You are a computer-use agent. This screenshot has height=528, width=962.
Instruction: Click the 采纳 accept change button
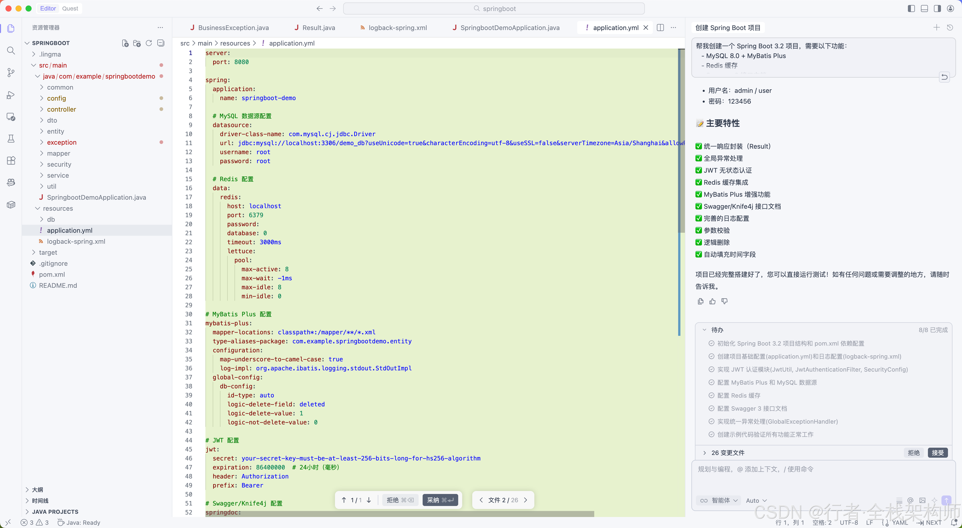(440, 500)
